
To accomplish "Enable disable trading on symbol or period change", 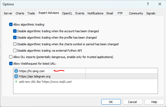I will point(15,44).
